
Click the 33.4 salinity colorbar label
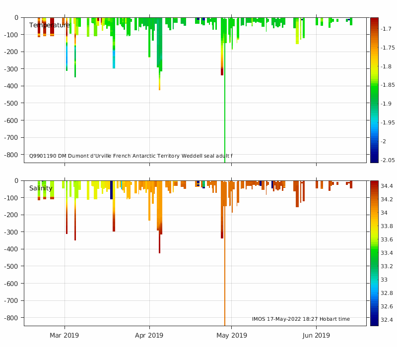[x=387, y=253]
